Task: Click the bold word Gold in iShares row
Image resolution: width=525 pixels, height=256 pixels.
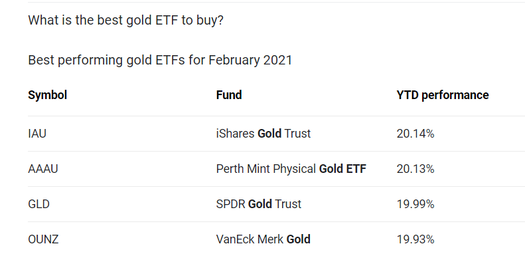Action: [x=269, y=134]
